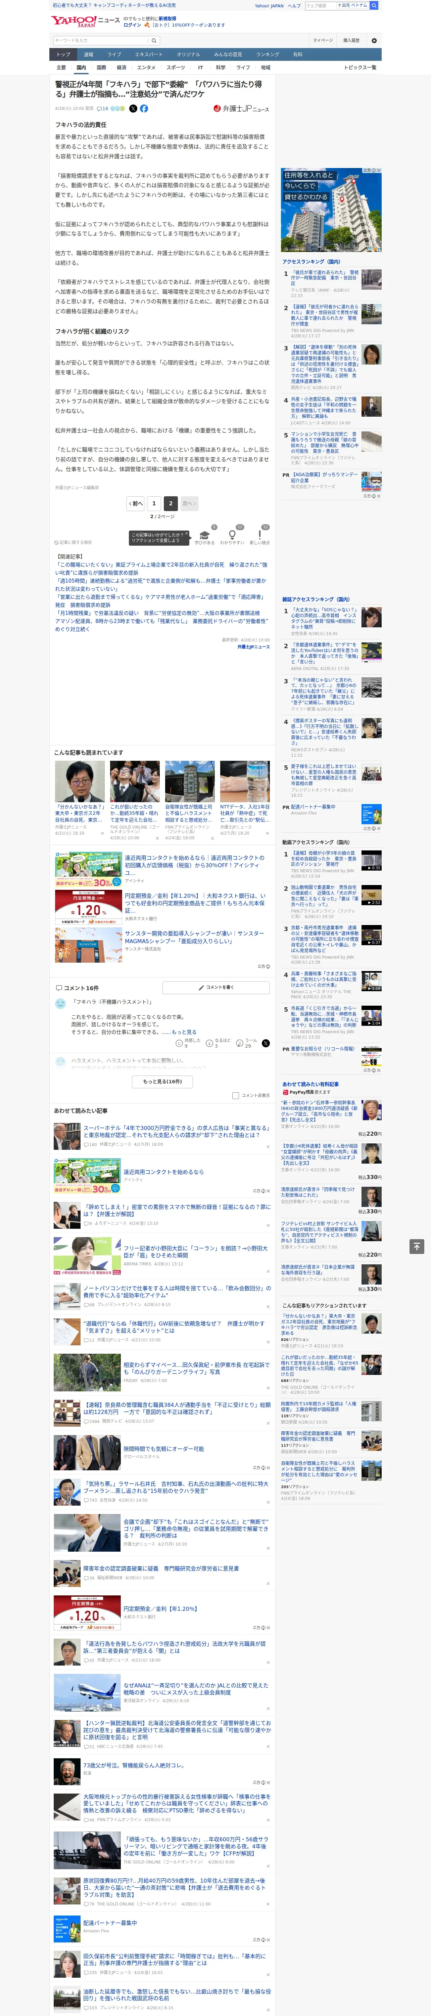Open the エキスパート tab
The width and height of the screenshot is (431, 2016).
pyautogui.click(x=149, y=55)
